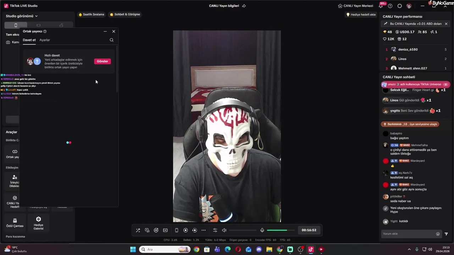Search co-hosts with the magnifier icon
454x255 pixels.
111,40
